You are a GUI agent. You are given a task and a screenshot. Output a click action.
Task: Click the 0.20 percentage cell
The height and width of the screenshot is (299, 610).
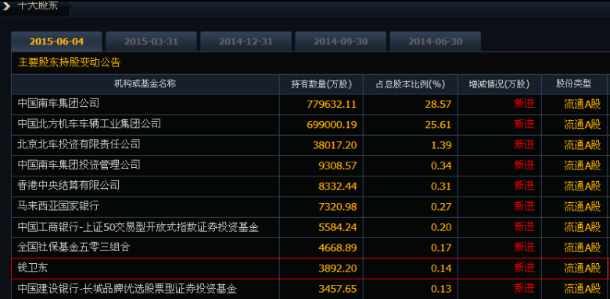[441, 227]
